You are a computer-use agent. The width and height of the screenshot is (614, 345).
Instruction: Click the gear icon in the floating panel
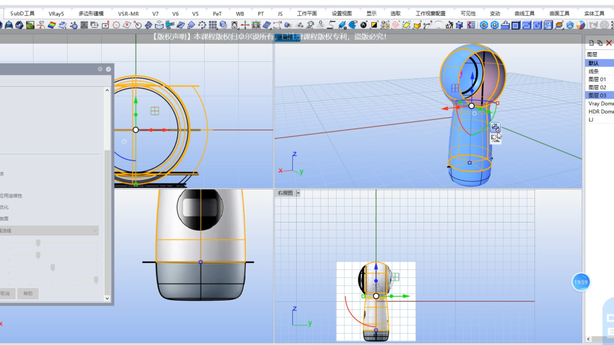(100, 69)
